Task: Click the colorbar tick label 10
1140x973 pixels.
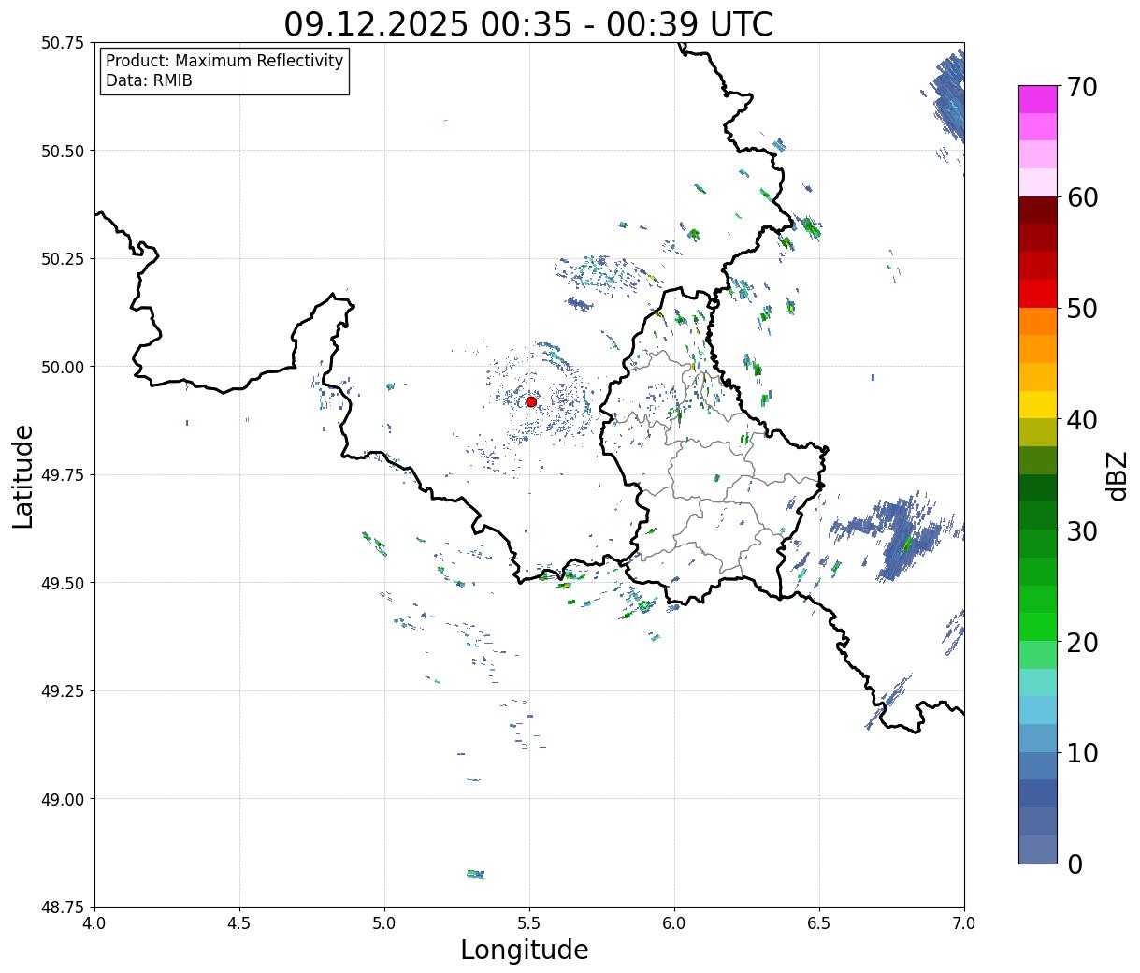Action: point(1082,753)
